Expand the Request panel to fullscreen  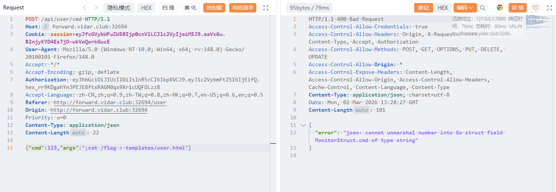pos(266,8)
